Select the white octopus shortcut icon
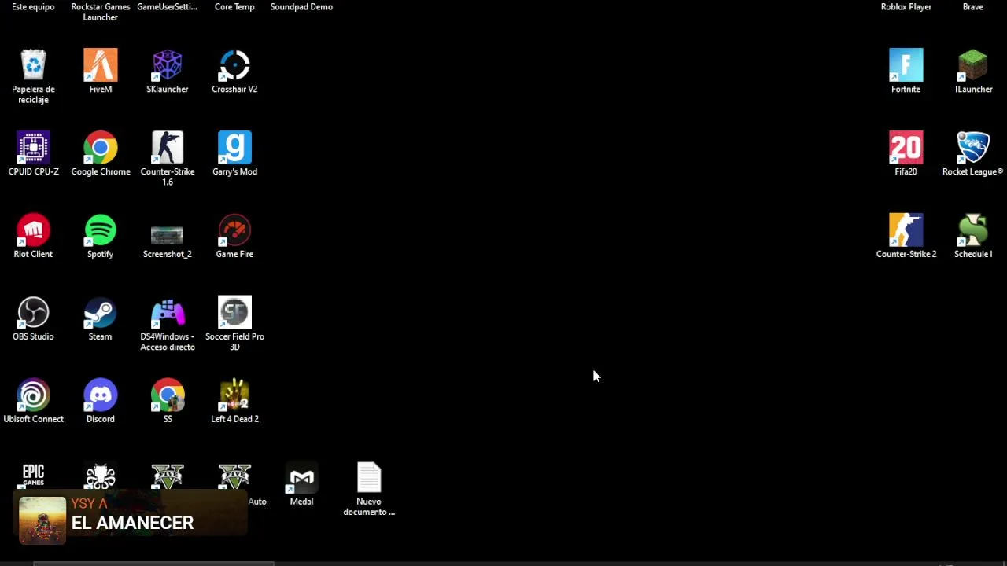 click(x=101, y=476)
